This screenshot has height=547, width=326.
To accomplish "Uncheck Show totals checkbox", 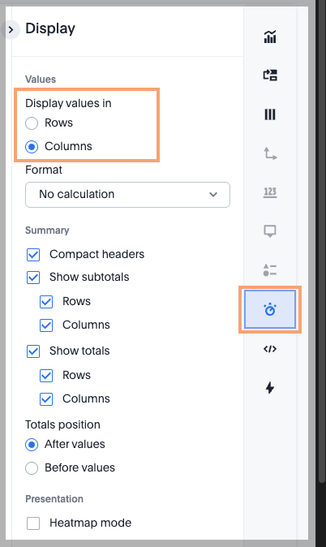I will tap(33, 351).
